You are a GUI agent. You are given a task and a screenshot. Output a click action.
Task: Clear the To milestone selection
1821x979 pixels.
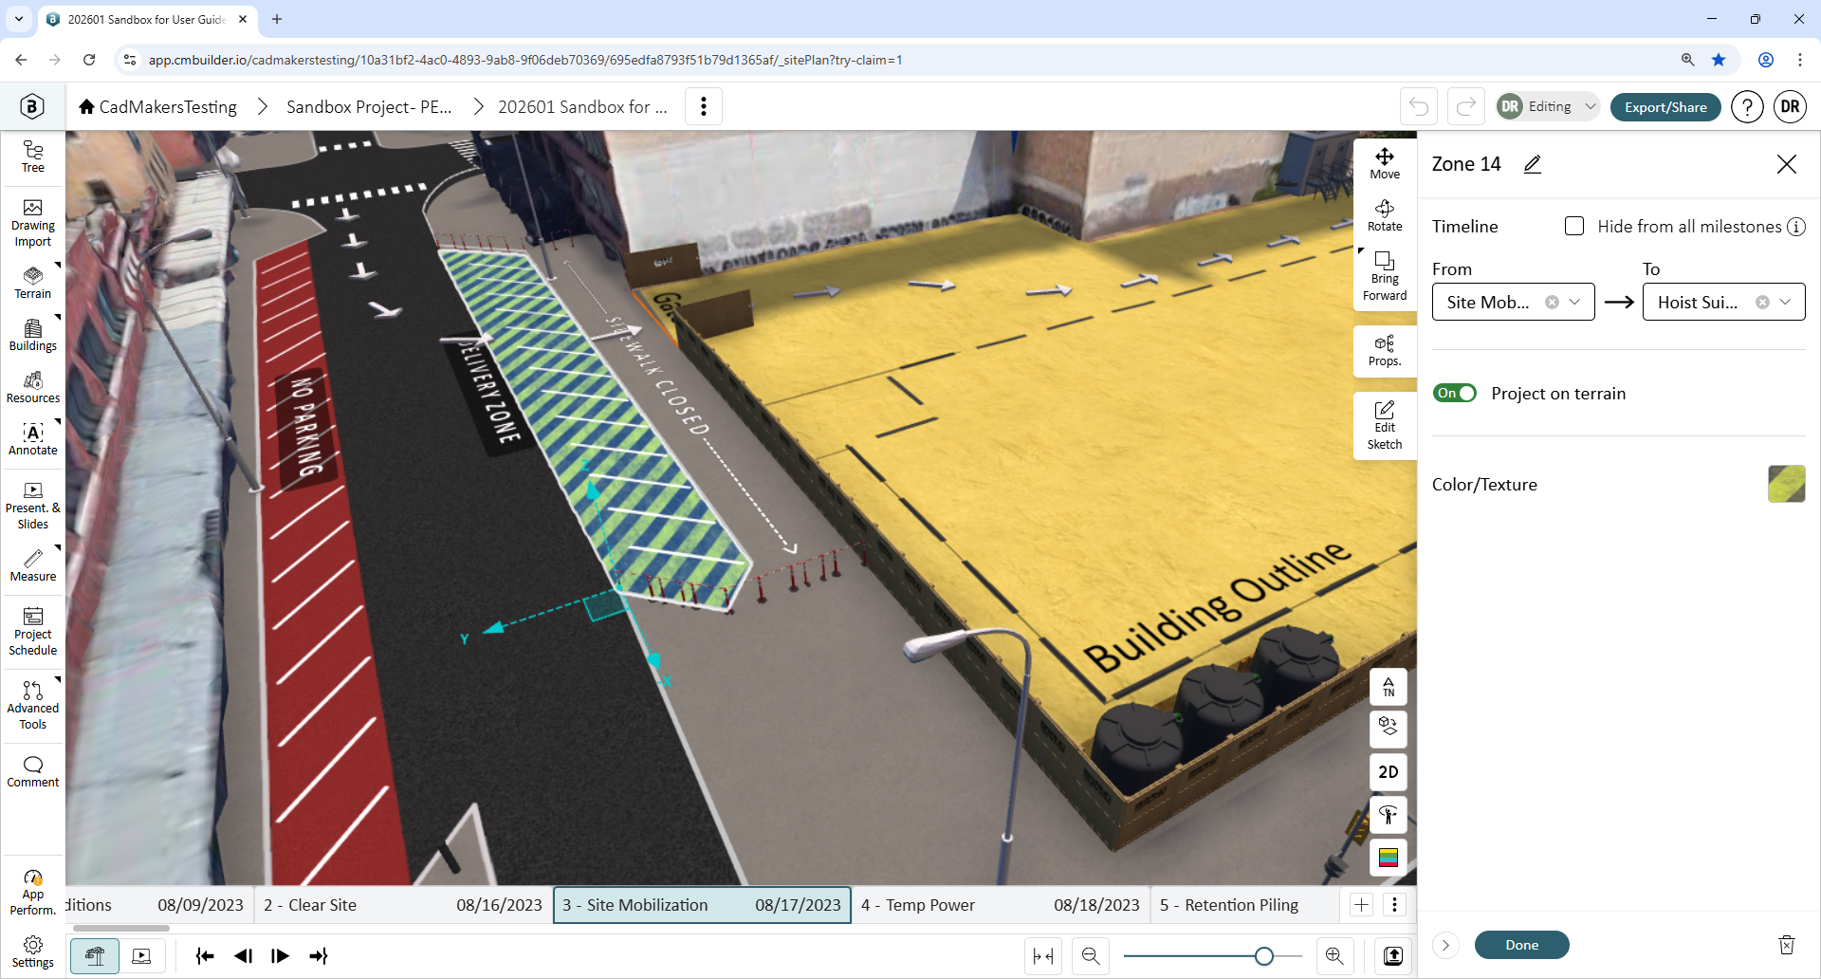[x=1762, y=302]
